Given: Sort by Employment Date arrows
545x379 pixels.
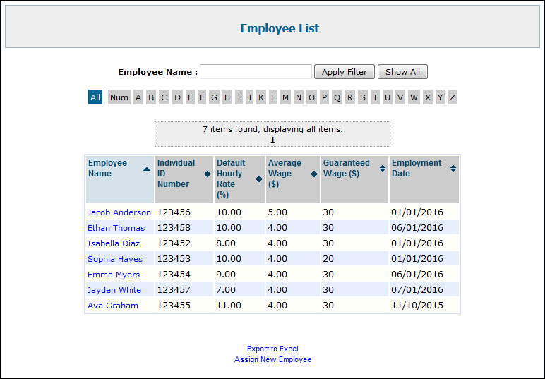Looking at the screenshot, I should point(453,169).
